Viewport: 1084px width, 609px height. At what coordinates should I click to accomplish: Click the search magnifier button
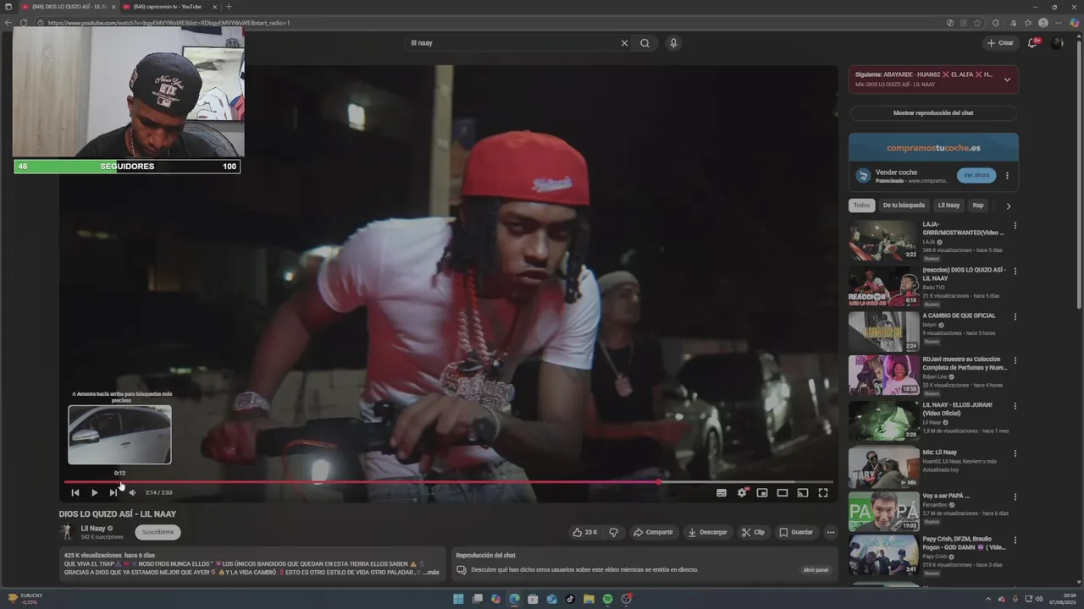[x=644, y=43]
